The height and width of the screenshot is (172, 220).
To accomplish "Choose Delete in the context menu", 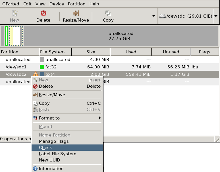I will 67,86.
